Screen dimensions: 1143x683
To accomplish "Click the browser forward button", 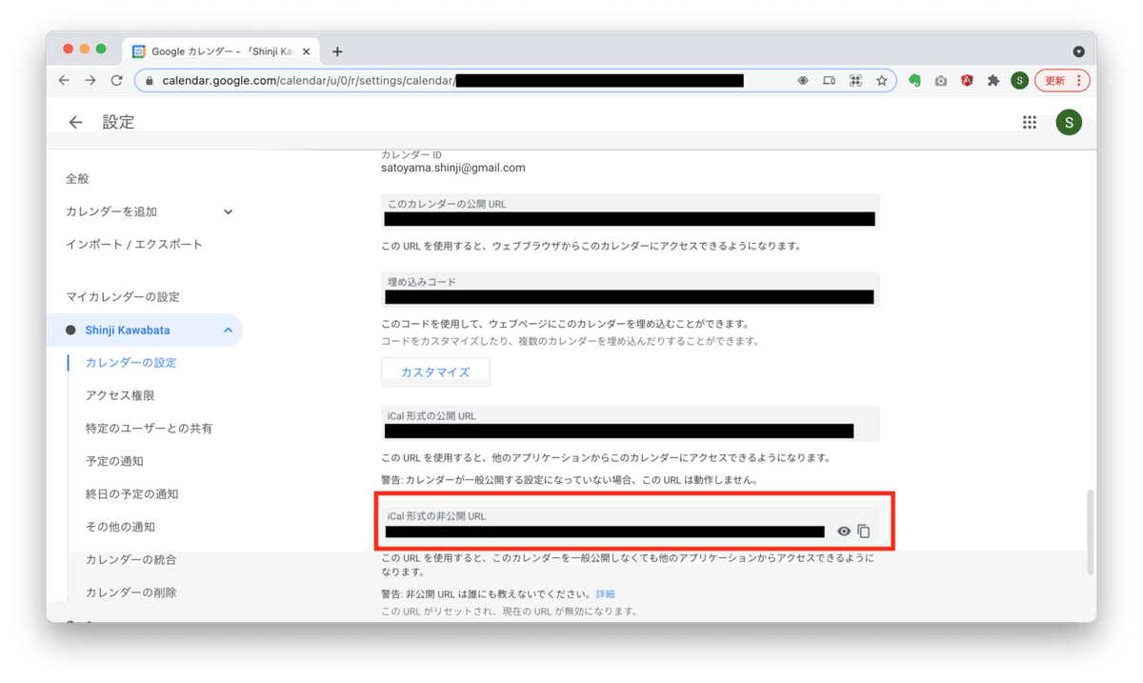I will click(x=90, y=81).
